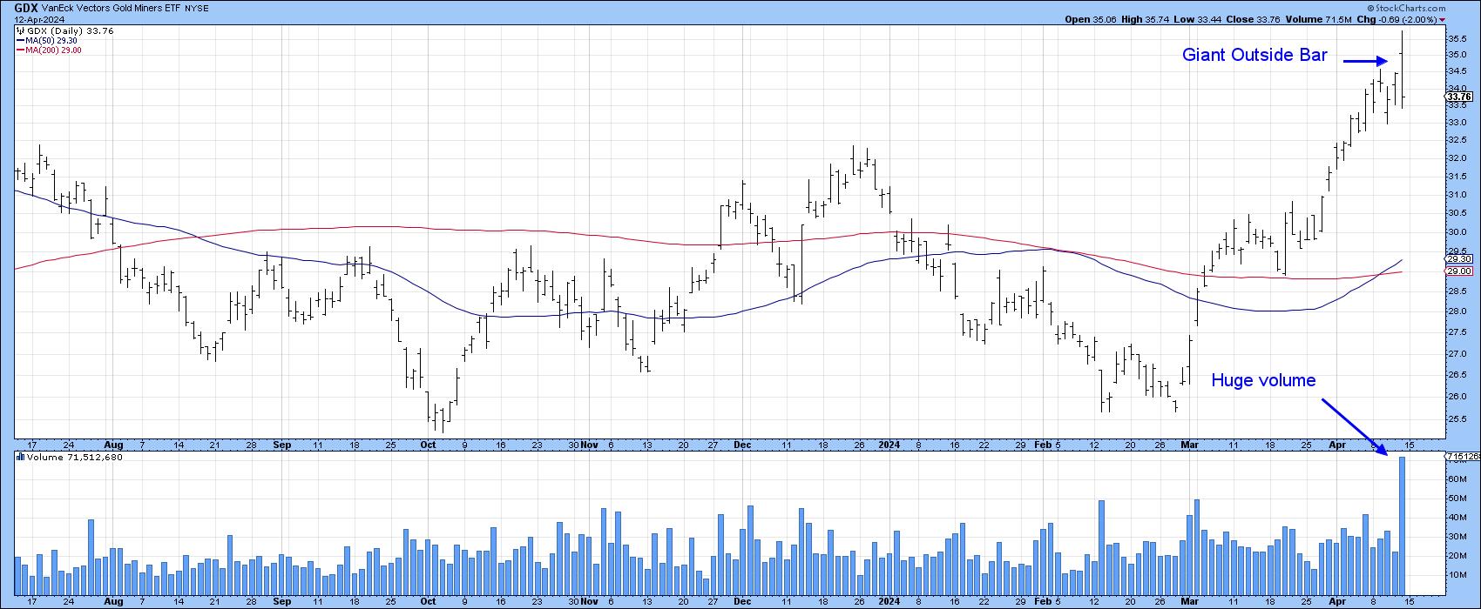This screenshot has width=1481, height=609.
Task: Click the blue MA(50) line swatch in legend
Action: (21, 41)
